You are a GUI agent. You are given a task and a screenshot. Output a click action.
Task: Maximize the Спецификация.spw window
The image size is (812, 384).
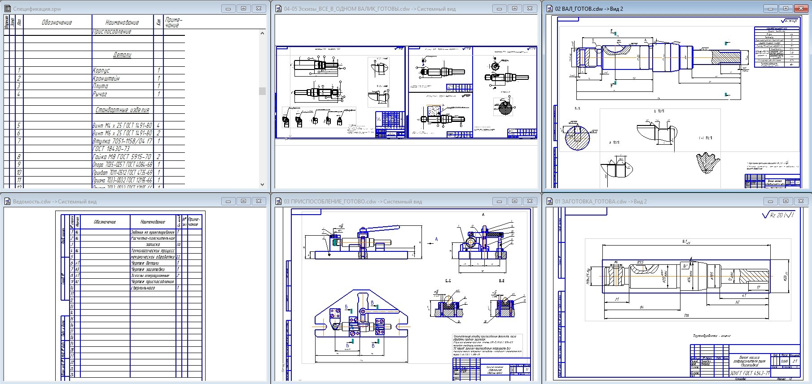[x=243, y=9]
